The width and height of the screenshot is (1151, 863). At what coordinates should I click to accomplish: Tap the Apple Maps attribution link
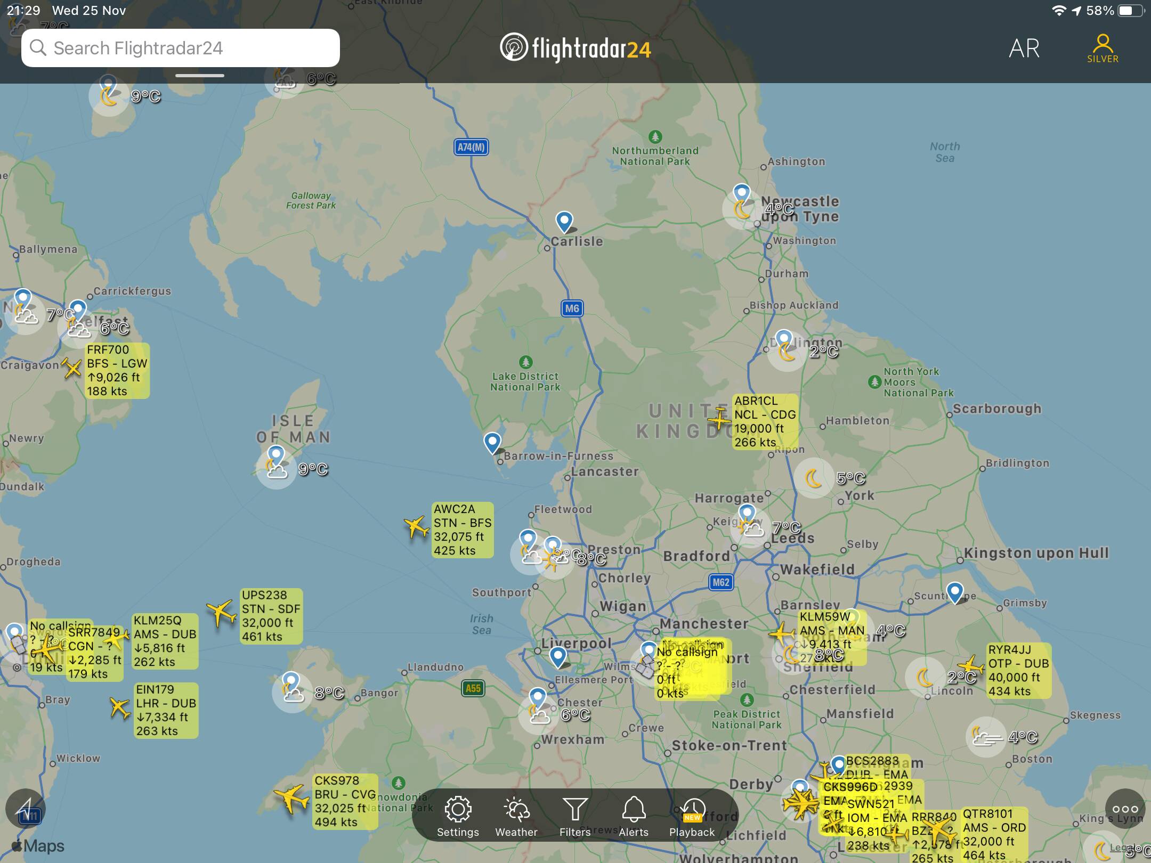pos(37,845)
